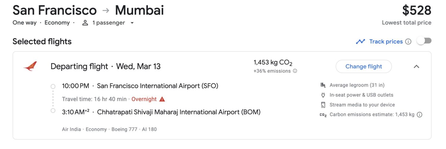Screen dimensions: 446x149
Task: Click the Track prices link text
Action: (386, 42)
